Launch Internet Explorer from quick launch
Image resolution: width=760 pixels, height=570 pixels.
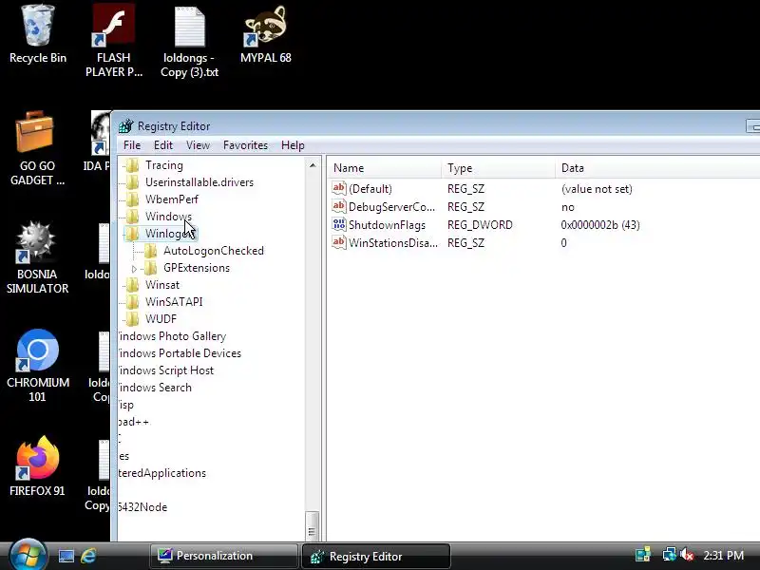pos(88,556)
